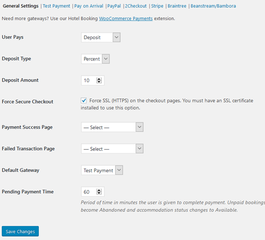
Task: Open the General Settings tab
Action: point(21,6)
